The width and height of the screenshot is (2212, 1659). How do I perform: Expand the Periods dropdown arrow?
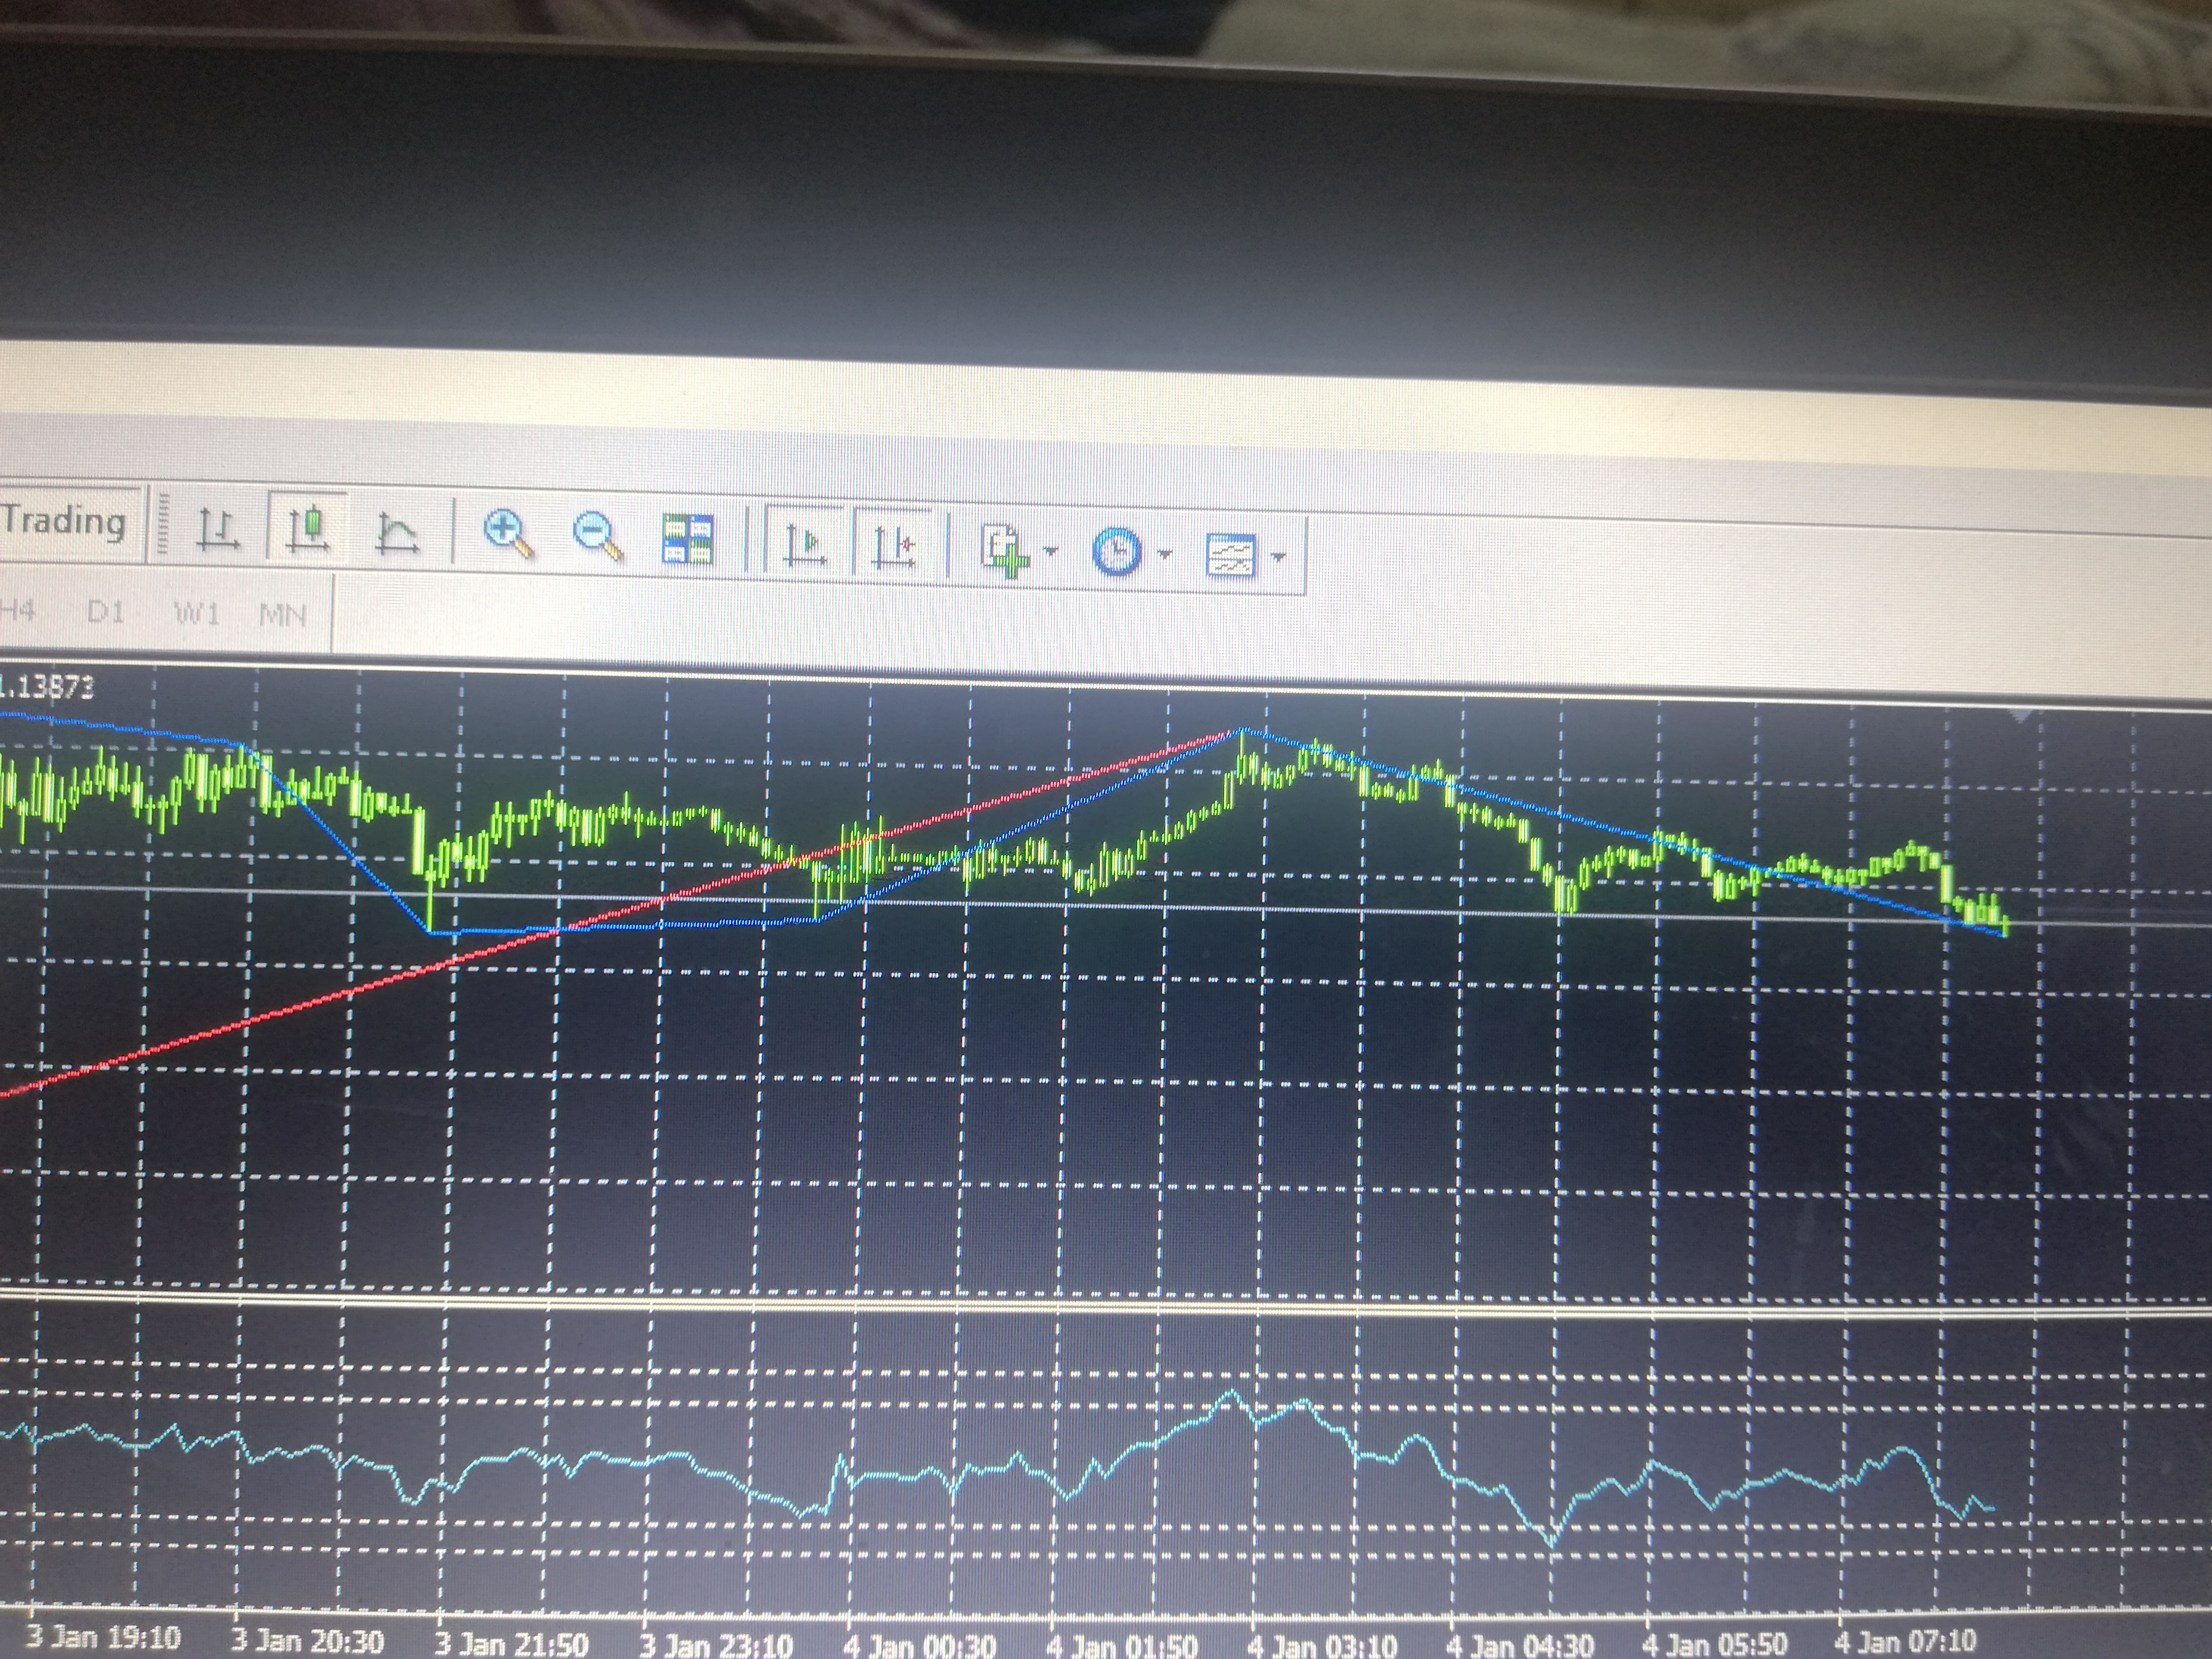pyautogui.click(x=1164, y=552)
